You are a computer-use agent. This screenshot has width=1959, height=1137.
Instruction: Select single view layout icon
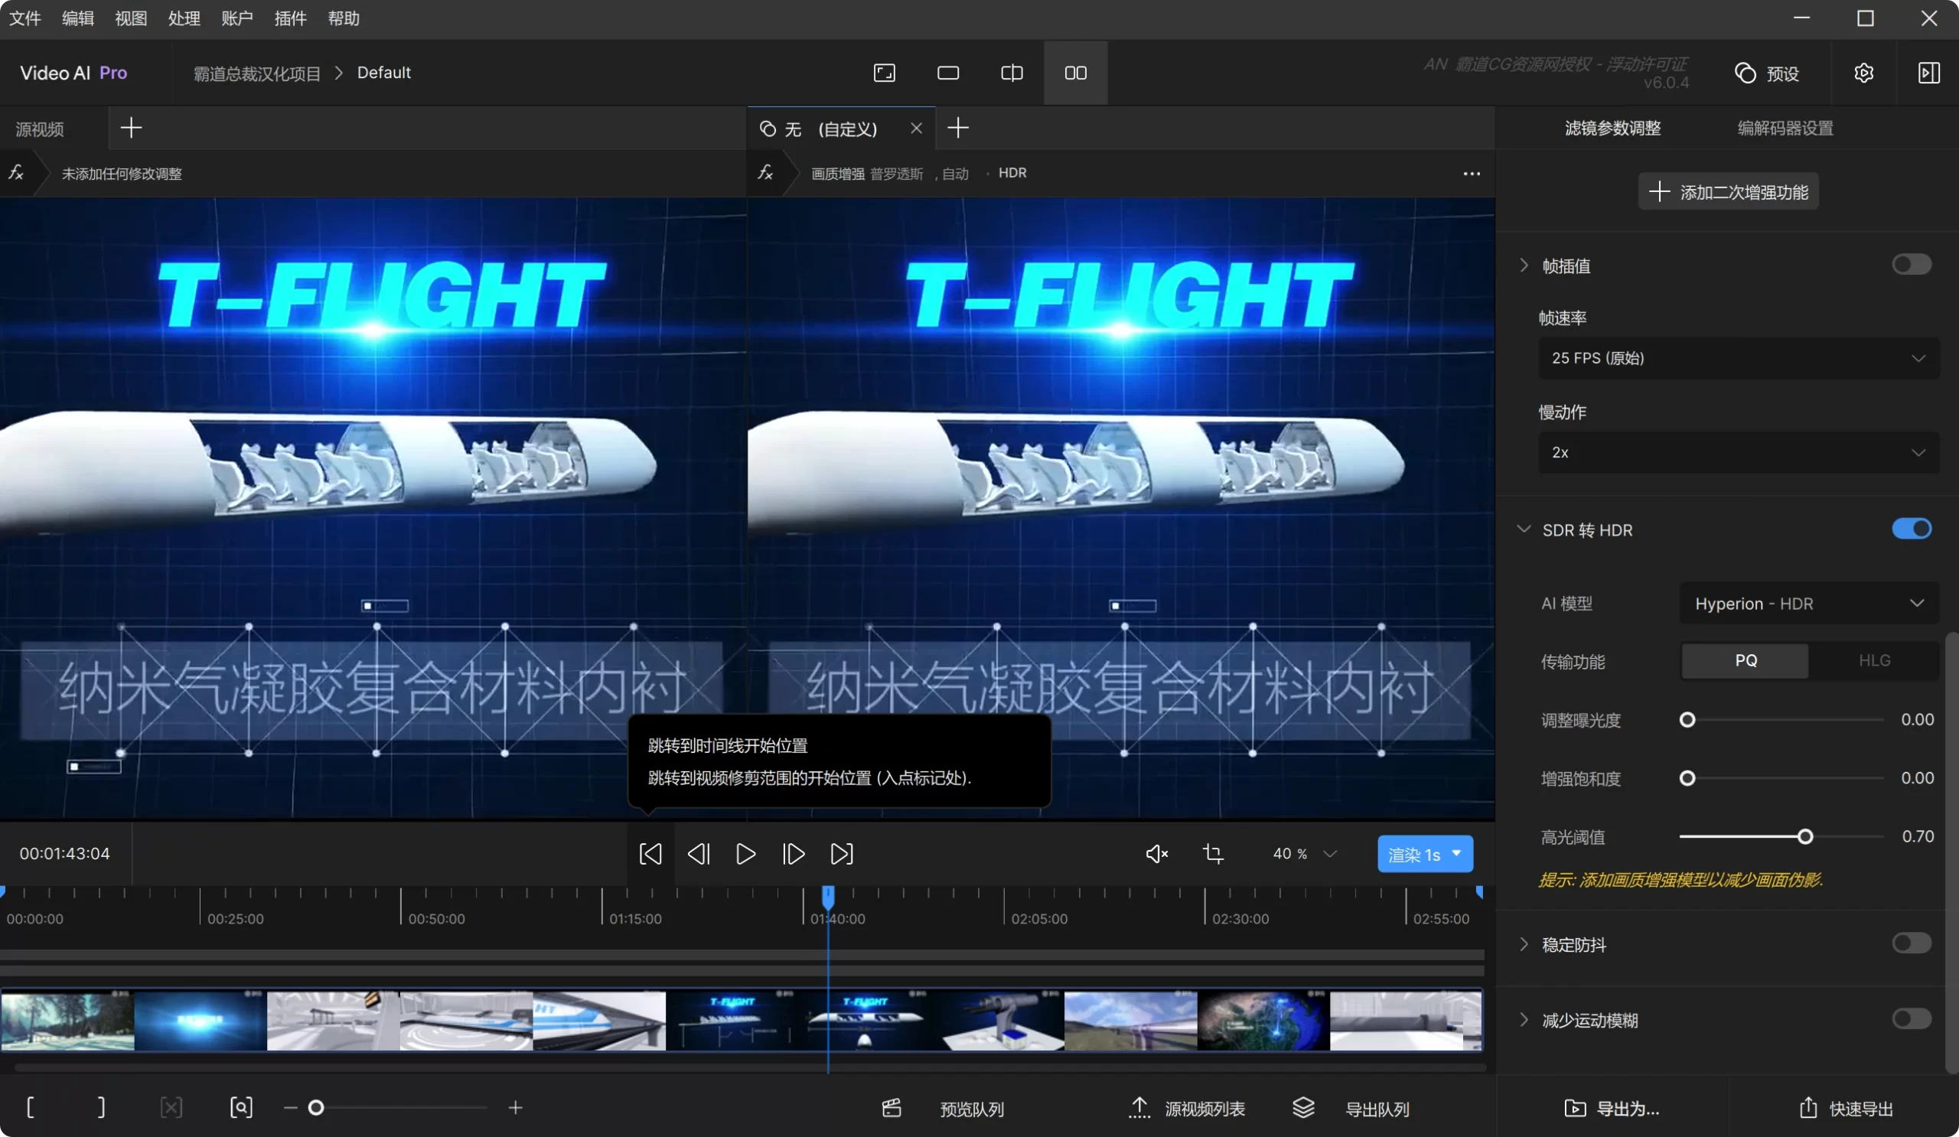tap(947, 73)
